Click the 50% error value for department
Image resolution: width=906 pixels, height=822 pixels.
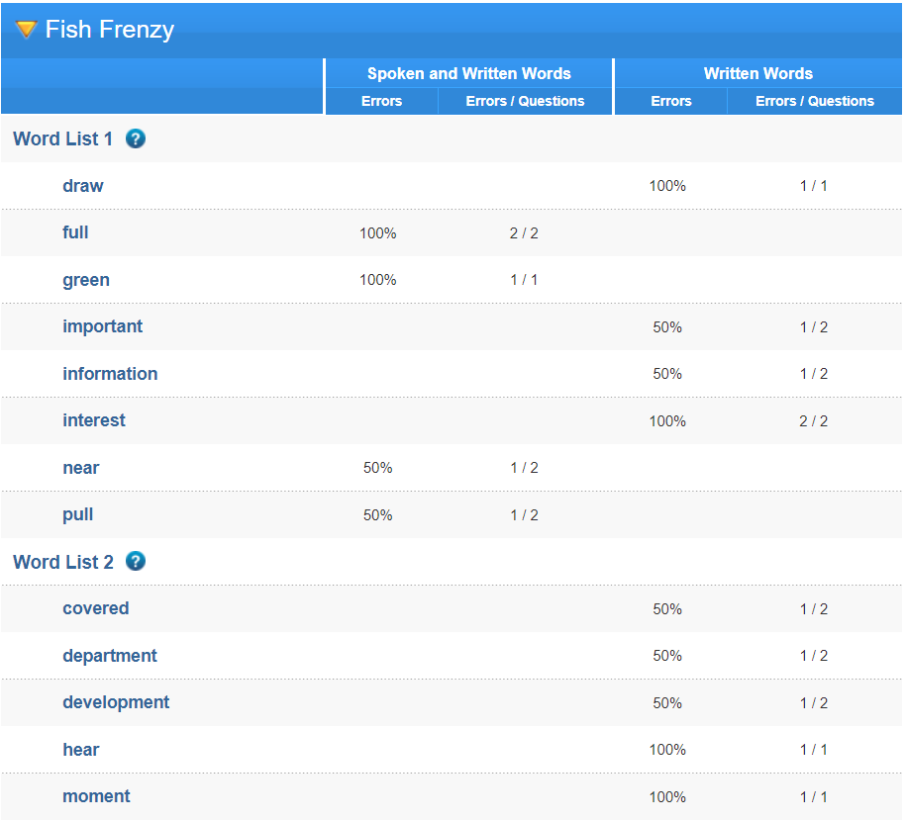[667, 657]
